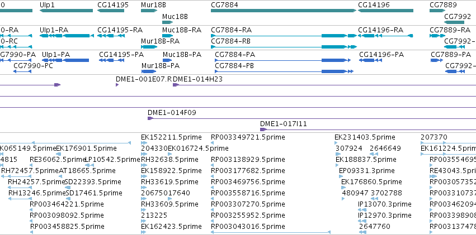This screenshot has width=476, height=235.
Task: Click the RP003043016.5prime long EST line
Action: coord(271,232)
